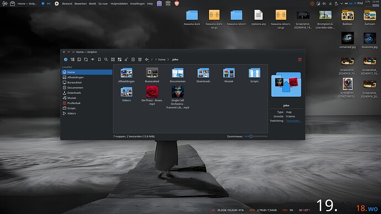Viewport: 381px width, 214px height.
Task: Select blueones.jpg on the desktop
Action: (x=369, y=40)
